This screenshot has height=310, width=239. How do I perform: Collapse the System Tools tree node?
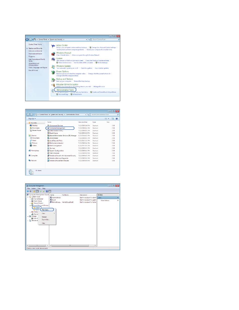point(28,197)
